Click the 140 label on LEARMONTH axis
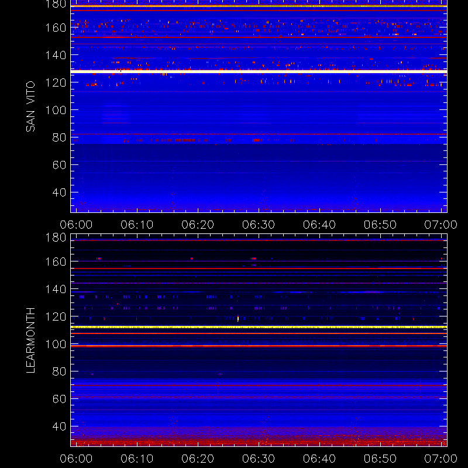The image size is (468, 468). click(56, 289)
